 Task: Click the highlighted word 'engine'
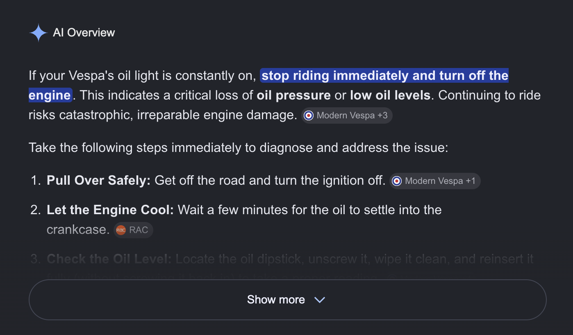[x=50, y=95]
